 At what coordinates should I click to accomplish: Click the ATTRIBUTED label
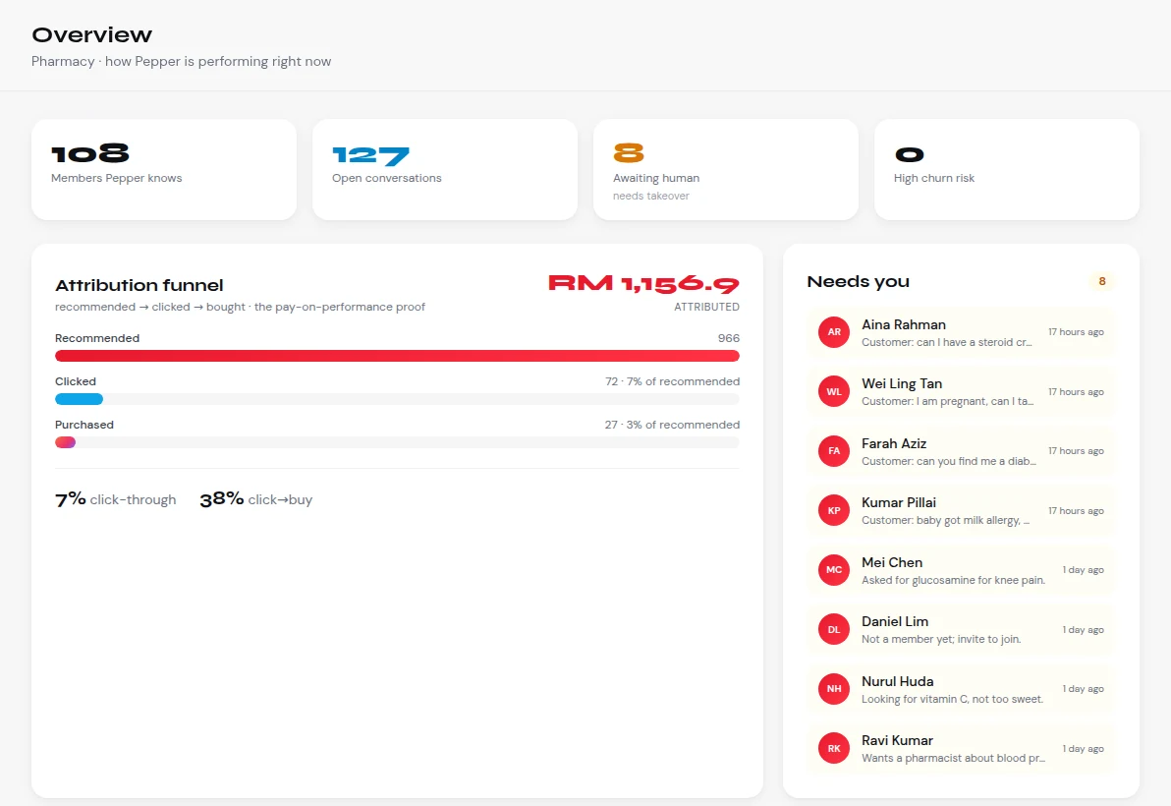[706, 307]
